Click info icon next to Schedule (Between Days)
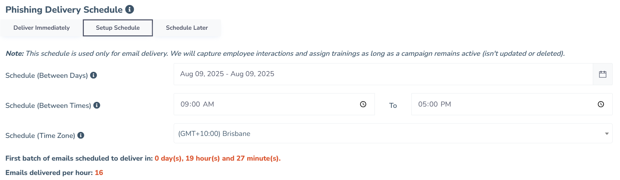 (x=94, y=75)
